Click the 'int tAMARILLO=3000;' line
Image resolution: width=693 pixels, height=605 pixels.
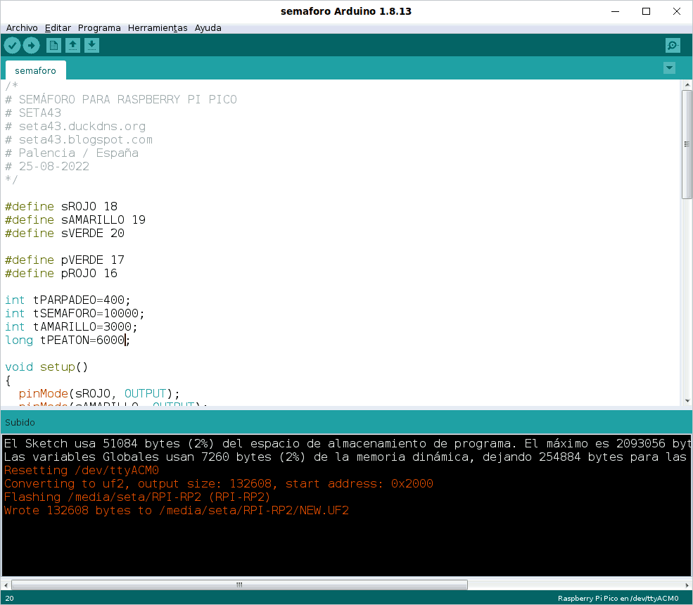tap(71, 326)
